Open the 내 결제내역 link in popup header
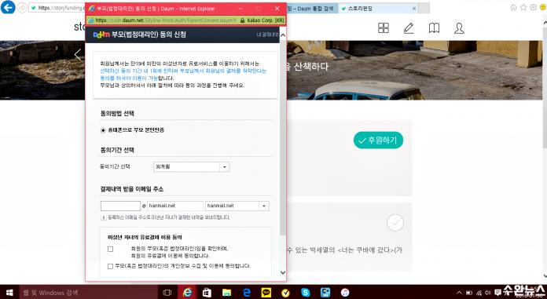The image size is (547, 299). [267, 35]
